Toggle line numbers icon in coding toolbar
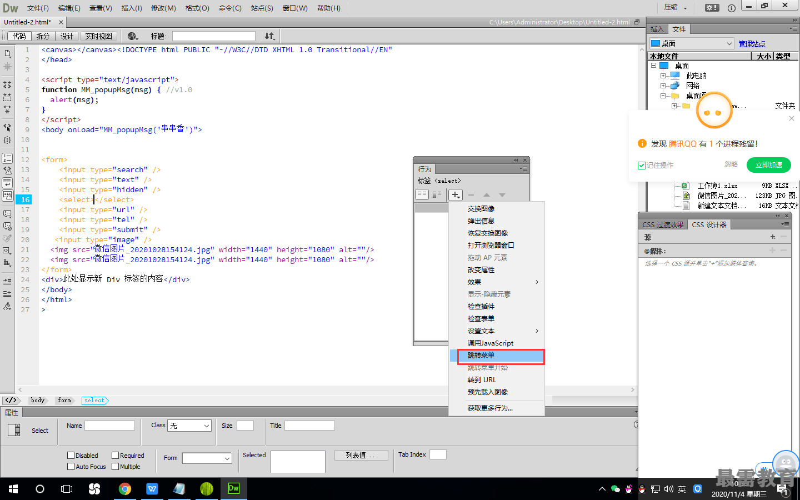This screenshot has width=800, height=500. tap(7, 158)
